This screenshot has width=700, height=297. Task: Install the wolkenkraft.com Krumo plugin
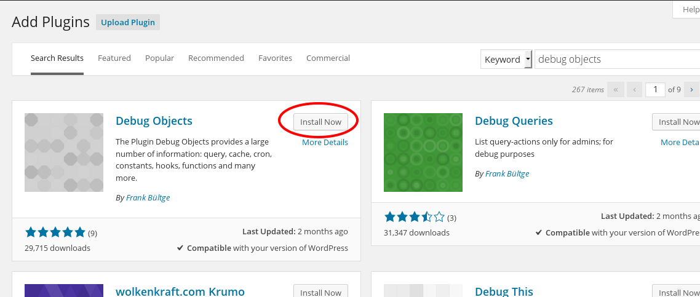coord(320,291)
